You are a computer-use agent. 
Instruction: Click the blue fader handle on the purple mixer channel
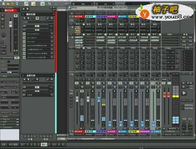coord(99,99)
